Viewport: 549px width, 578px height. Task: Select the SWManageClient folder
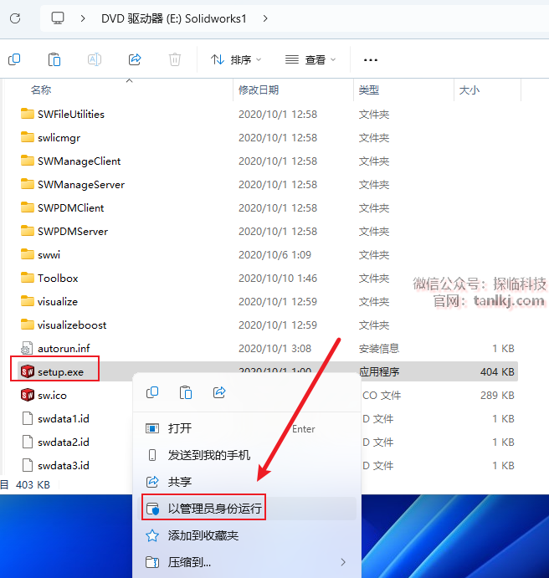[79, 161]
